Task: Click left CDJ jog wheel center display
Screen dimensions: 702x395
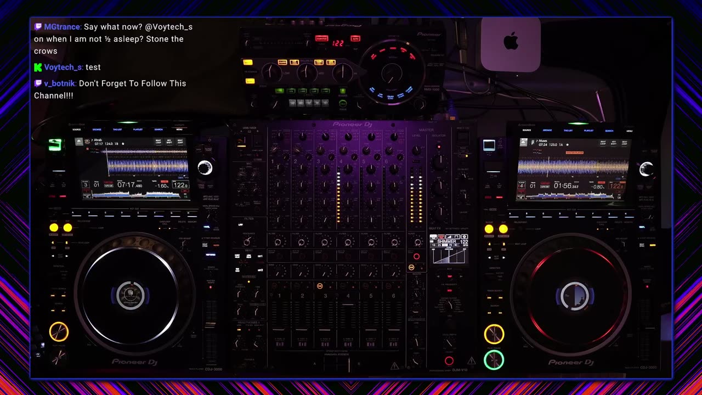Action: (x=131, y=296)
